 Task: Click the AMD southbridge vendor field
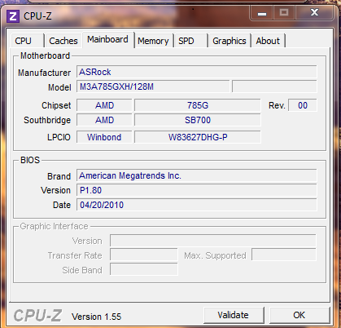[x=104, y=120]
